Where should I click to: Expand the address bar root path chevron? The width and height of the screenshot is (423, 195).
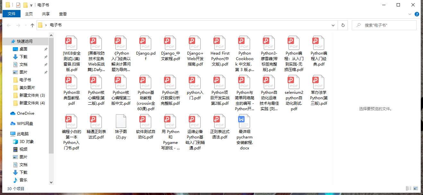tap(46, 25)
